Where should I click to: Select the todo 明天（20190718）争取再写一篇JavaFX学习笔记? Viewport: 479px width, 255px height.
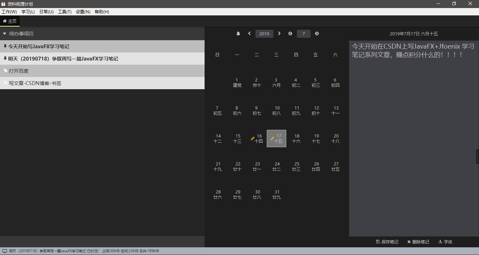[x=102, y=58]
